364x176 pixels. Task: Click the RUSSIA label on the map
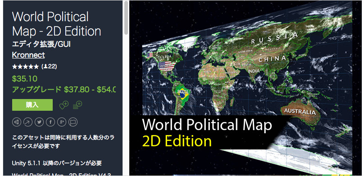tap(275, 39)
